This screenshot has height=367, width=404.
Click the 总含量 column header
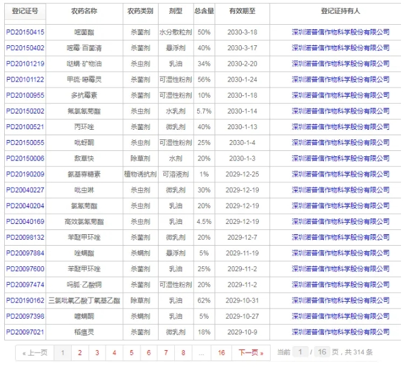(204, 11)
